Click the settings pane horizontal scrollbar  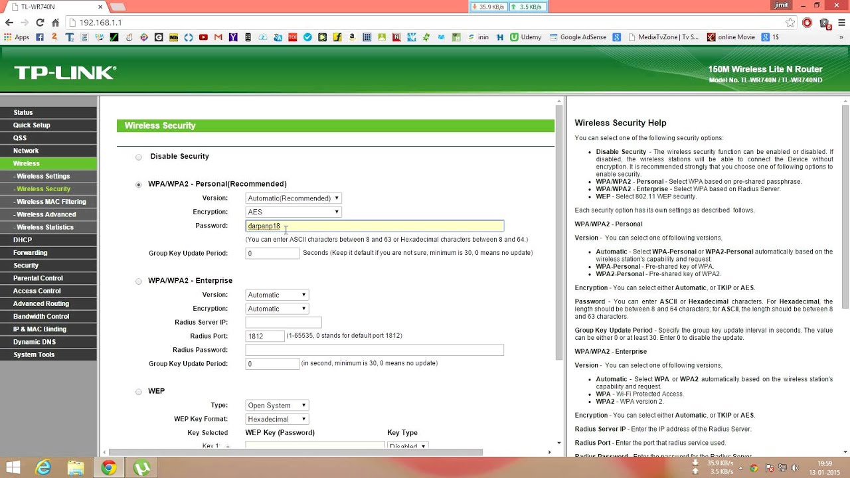(296, 452)
